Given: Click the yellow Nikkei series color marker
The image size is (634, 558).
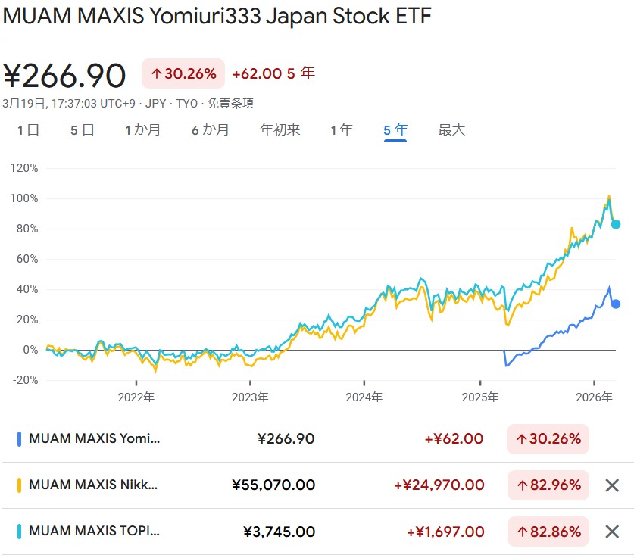Looking at the screenshot, I should (x=19, y=485).
